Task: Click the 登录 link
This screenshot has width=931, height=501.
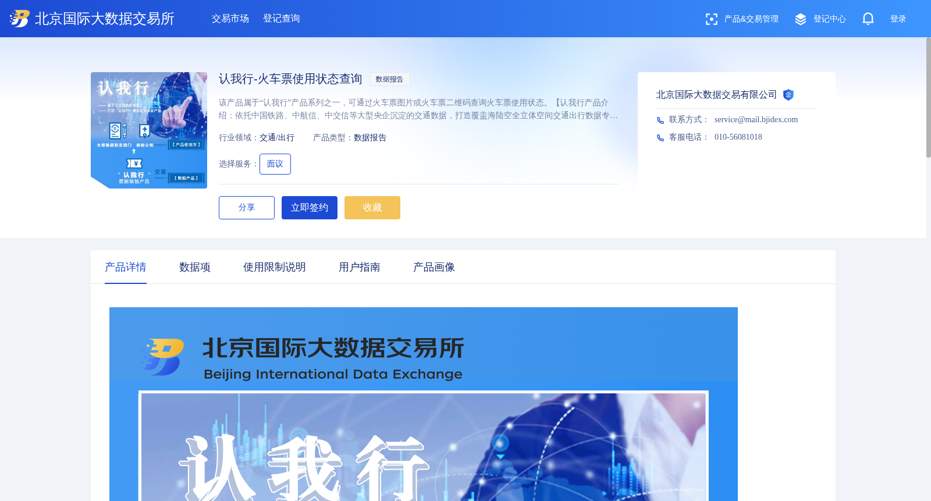Action: (x=898, y=19)
